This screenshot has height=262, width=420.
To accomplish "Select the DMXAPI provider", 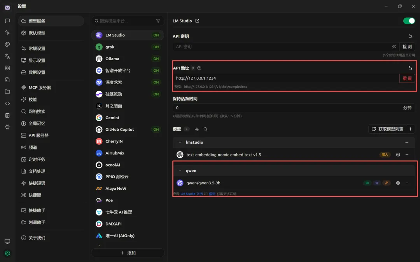I will tap(128, 224).
